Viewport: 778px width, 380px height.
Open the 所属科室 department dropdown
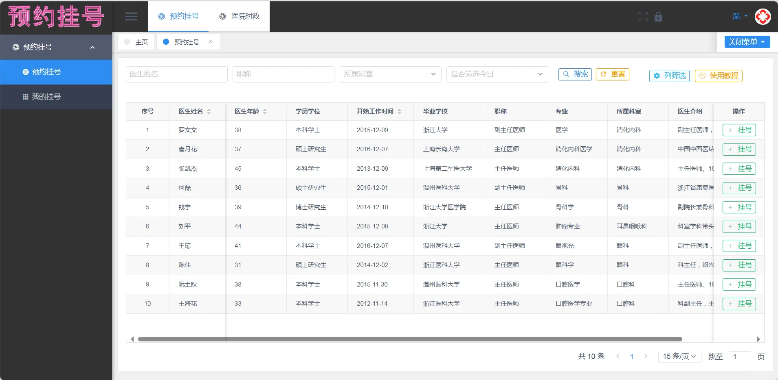pyautogui.click(x=390, y=74)
